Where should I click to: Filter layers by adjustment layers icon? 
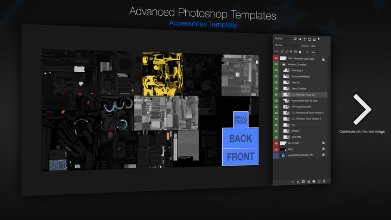point(300,39)
